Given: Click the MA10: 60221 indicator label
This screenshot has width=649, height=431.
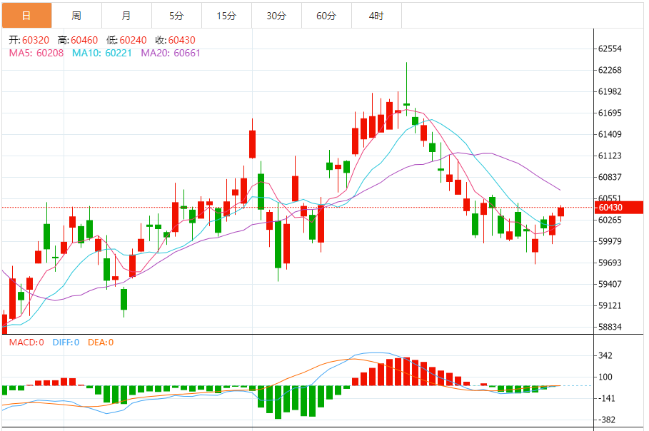Looking at the screenshot, I should (102, 53).
